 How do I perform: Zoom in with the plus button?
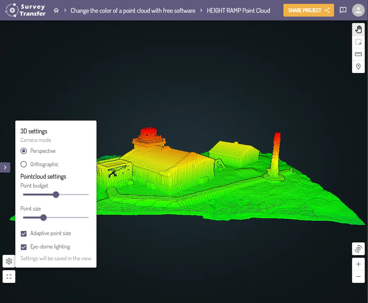(358, 264)
